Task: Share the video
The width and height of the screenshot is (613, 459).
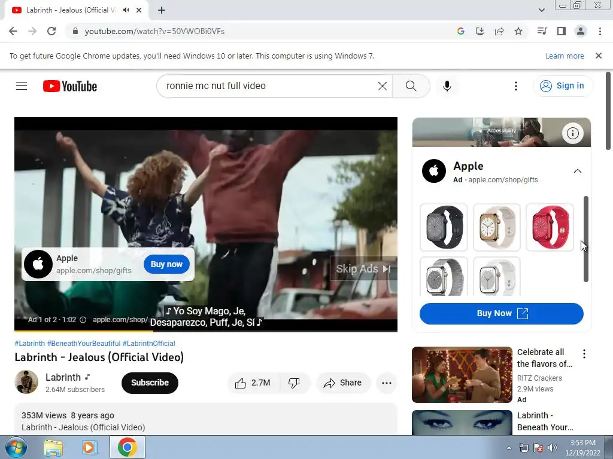Action: tap(342, 383)
